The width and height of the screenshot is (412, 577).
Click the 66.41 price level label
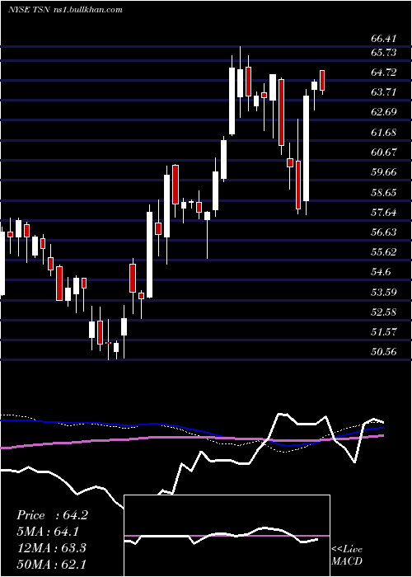coord(383,39)
